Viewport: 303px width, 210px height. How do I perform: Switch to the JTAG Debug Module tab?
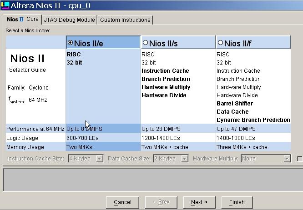pos(69,20)
